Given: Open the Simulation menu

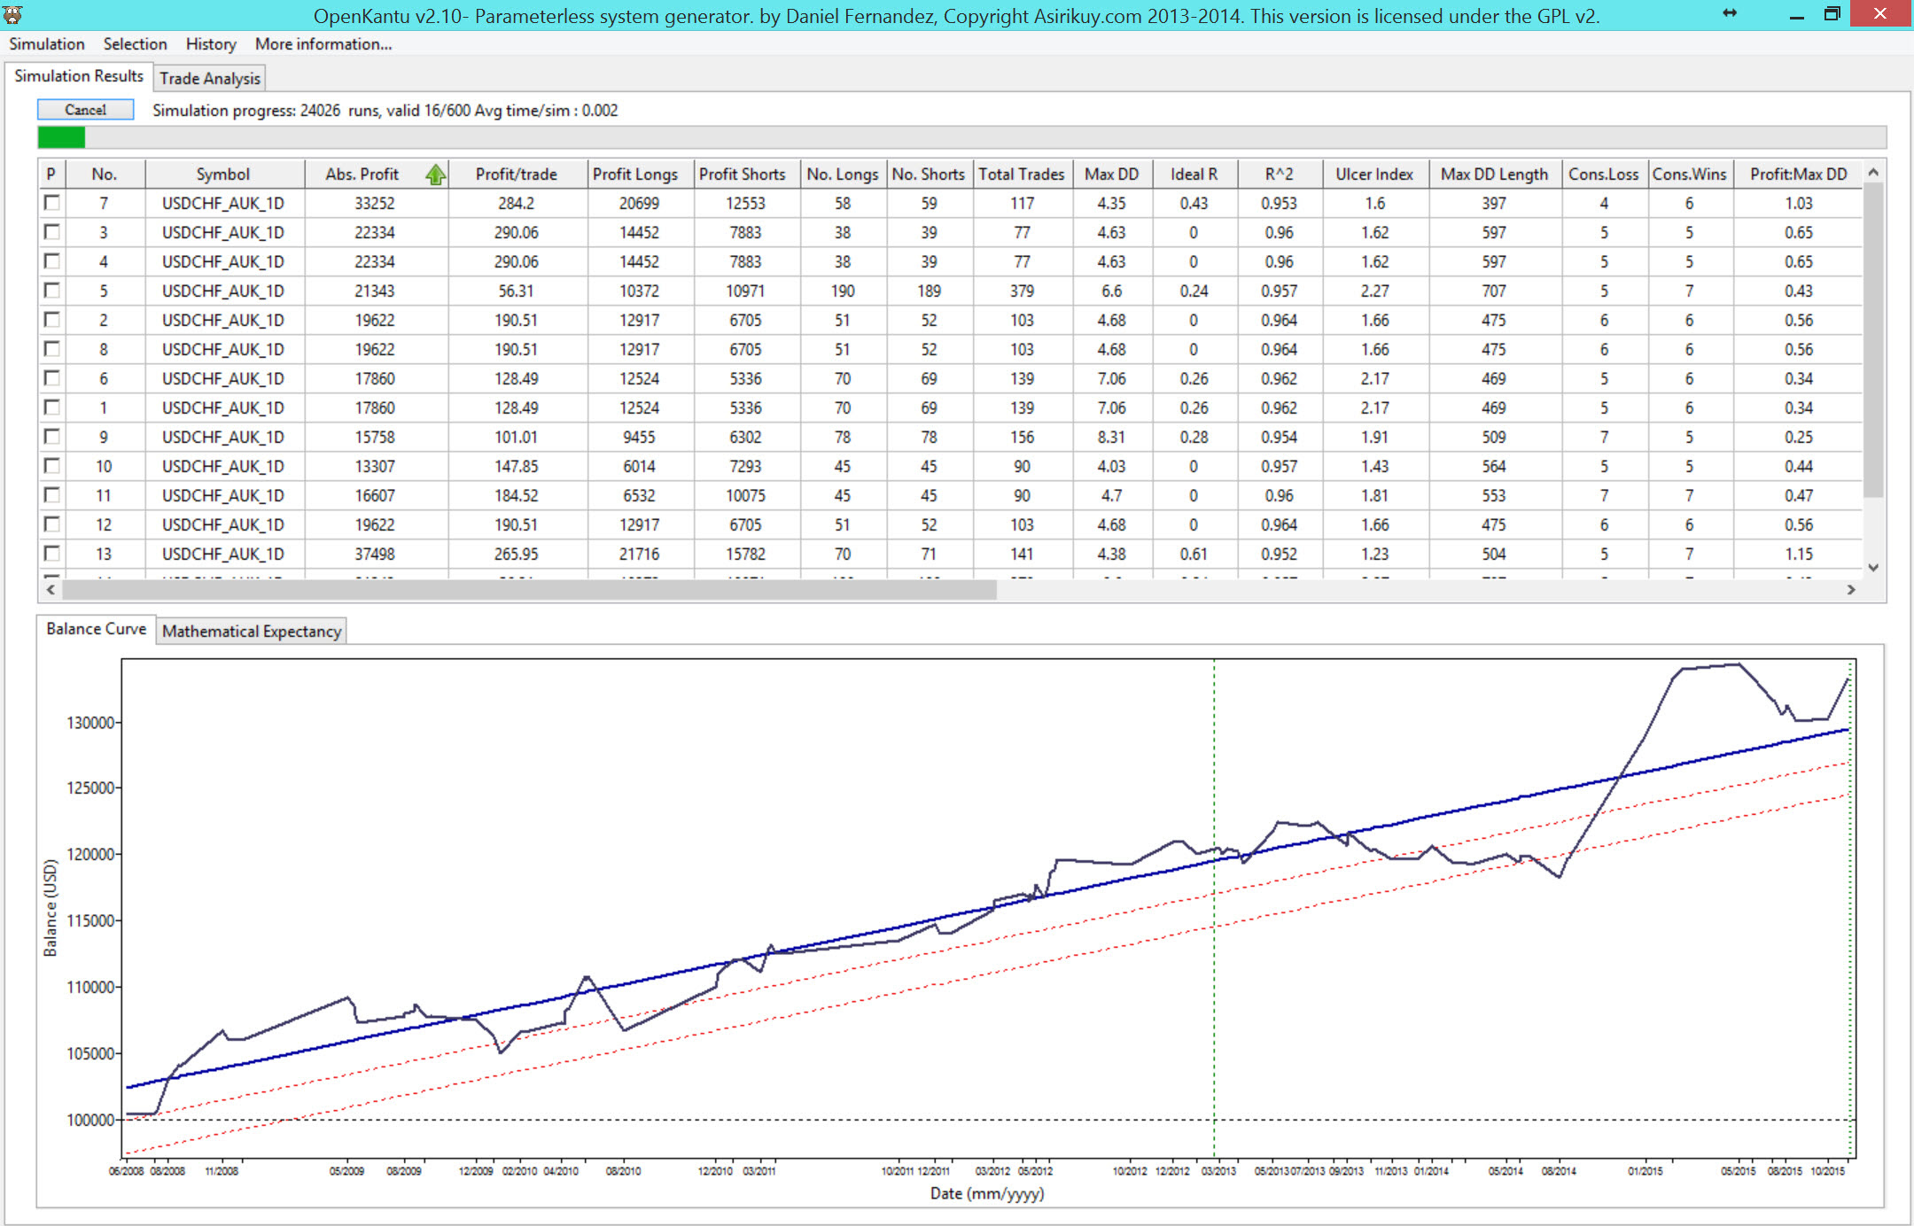Looking at the screenshot, I should point(47,44).
